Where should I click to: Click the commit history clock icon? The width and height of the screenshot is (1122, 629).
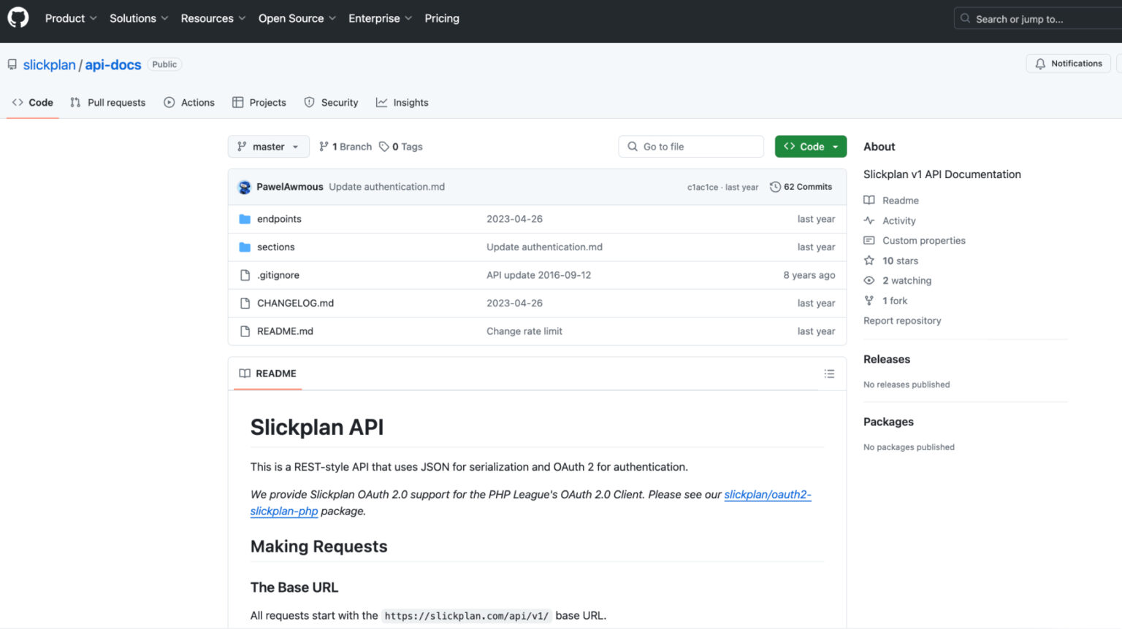click(775, 186)
